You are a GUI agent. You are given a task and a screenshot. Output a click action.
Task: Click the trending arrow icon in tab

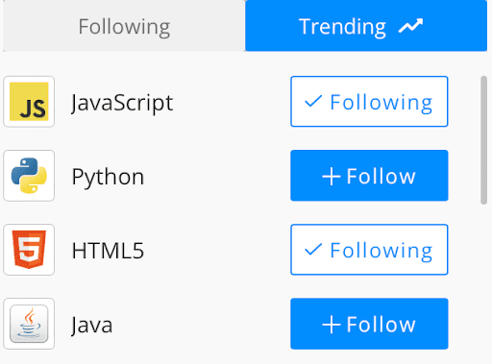click(410, 26)
